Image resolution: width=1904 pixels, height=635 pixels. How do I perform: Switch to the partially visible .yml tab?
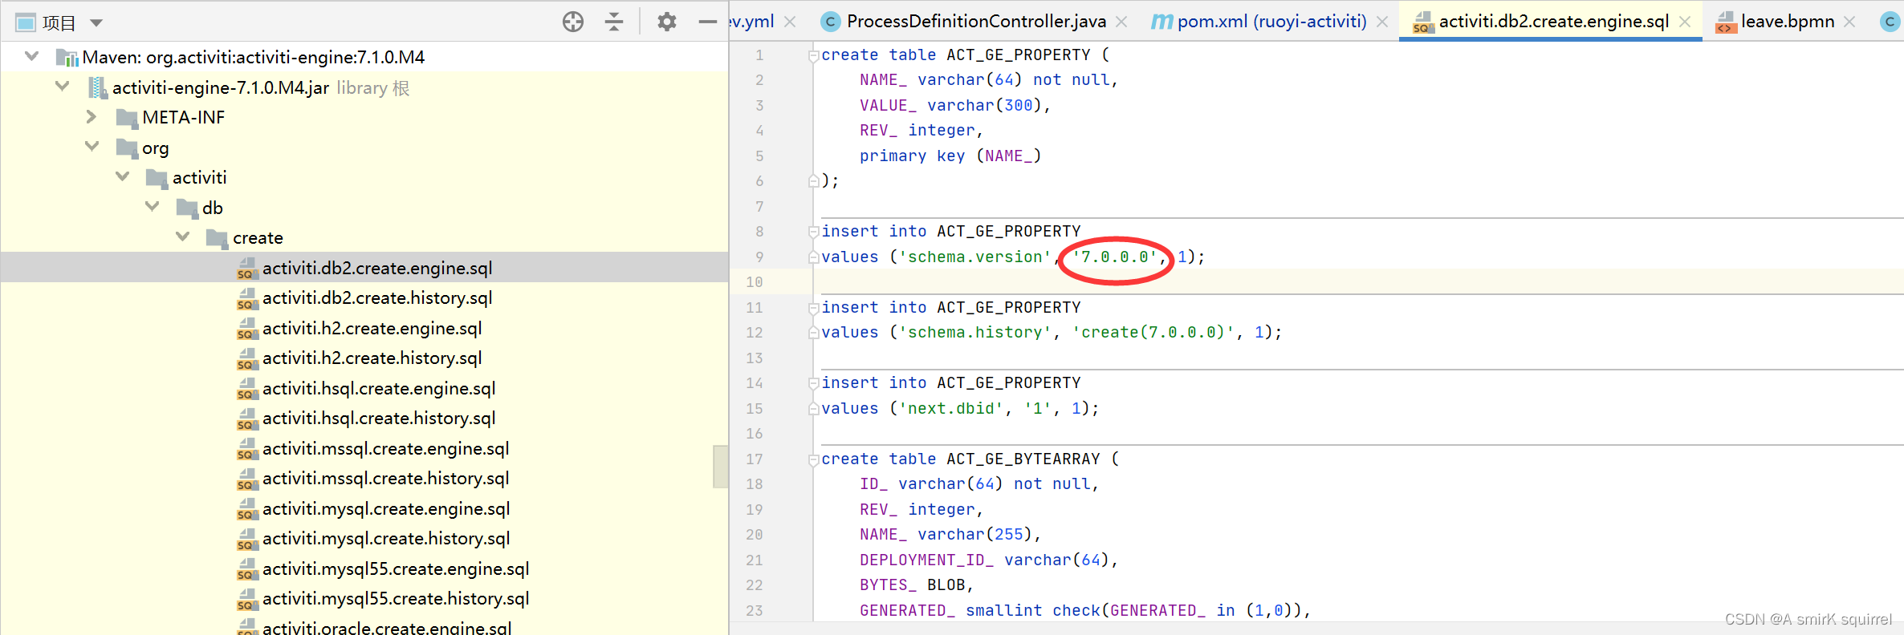click(752, 22)
